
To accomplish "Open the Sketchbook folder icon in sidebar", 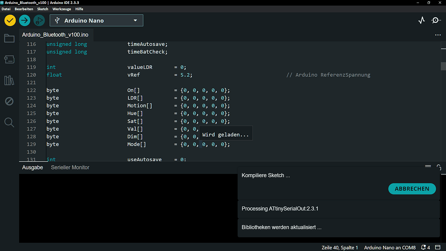I will coord(9,38).
